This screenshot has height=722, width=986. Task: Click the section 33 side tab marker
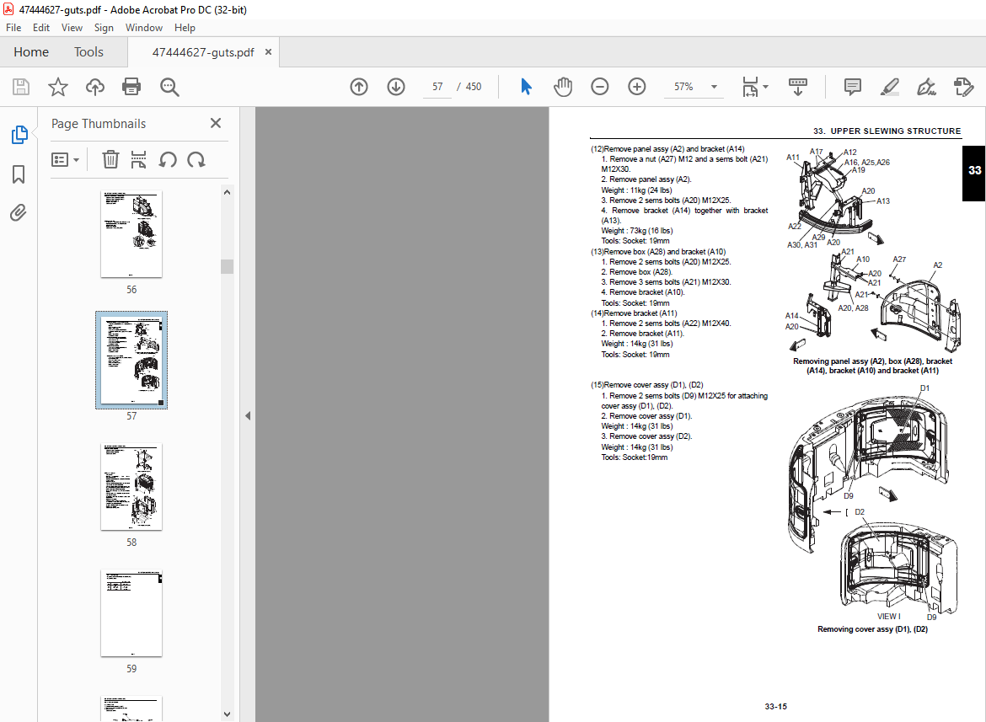click(x=973, y=174)
